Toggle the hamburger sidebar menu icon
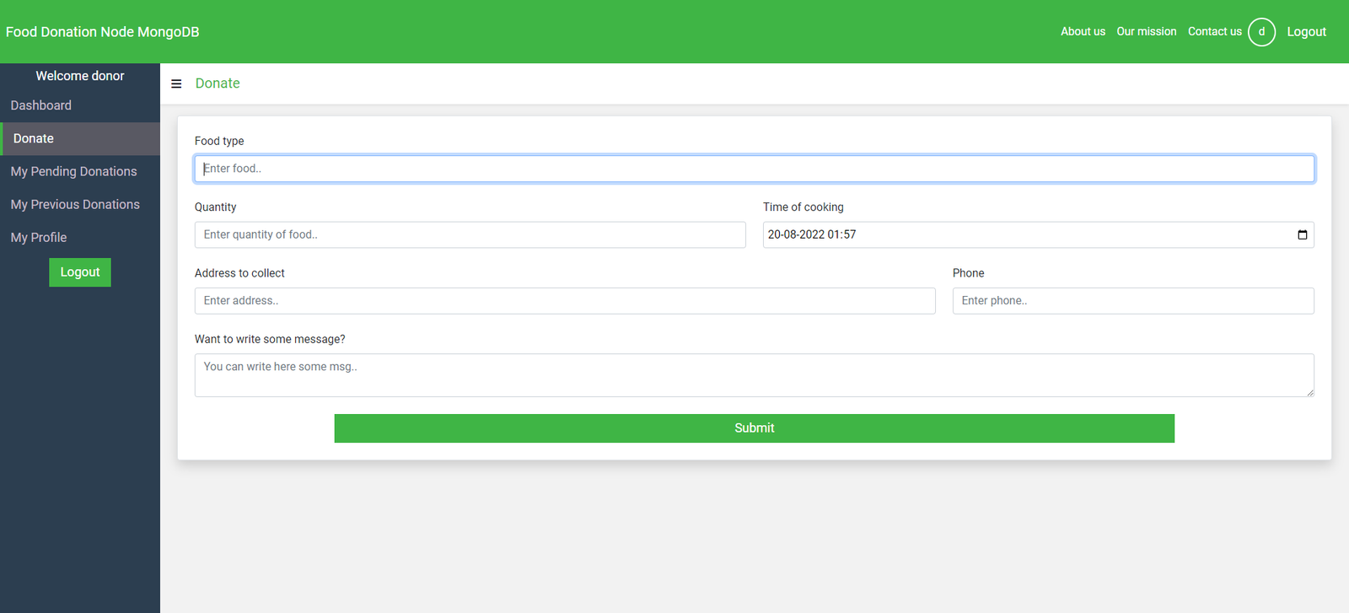Viewport: 1349px width, 613px height. (x=176, y=83)
